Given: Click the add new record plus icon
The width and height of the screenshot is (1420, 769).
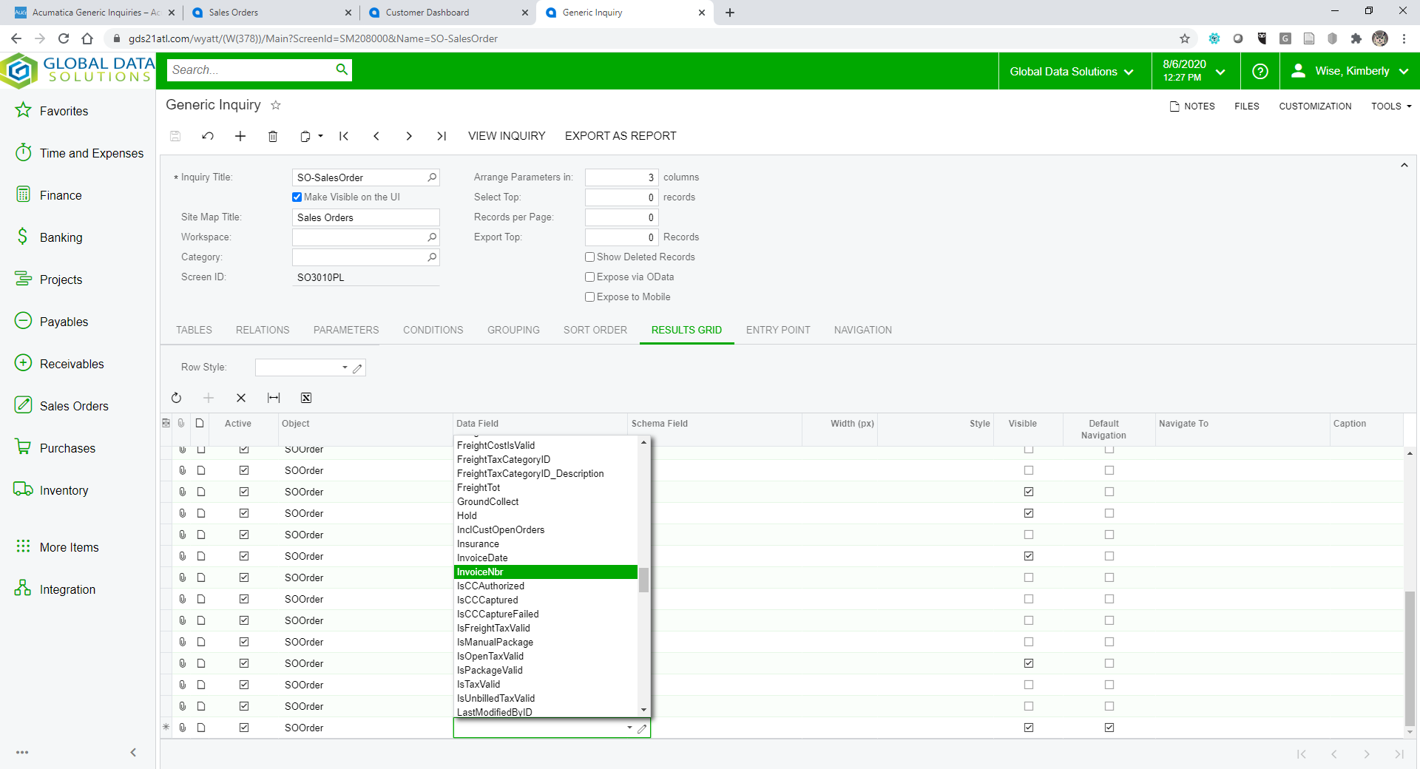Looking at the screenshot, I should tap(240, 136).
